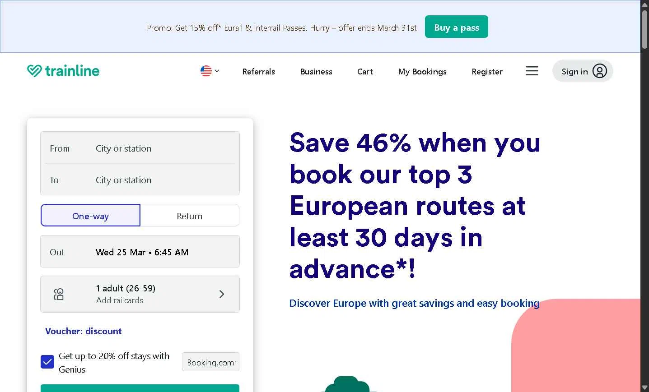Click the passengers icon in search form
This screenshot has width=649, height=392.
pyautogui.click(x=59, y=294)
